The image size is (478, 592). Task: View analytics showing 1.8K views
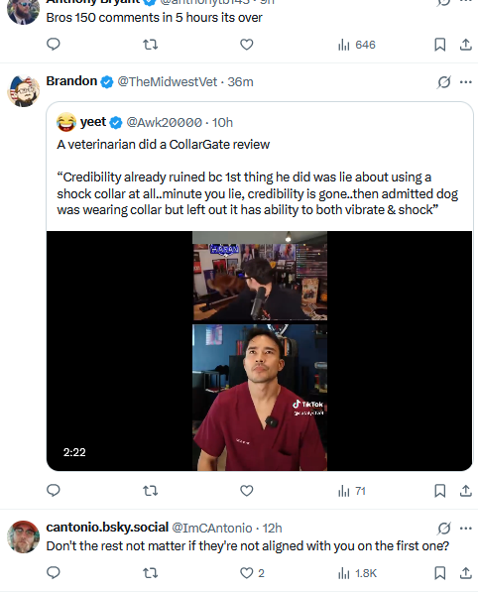point(357,573)
